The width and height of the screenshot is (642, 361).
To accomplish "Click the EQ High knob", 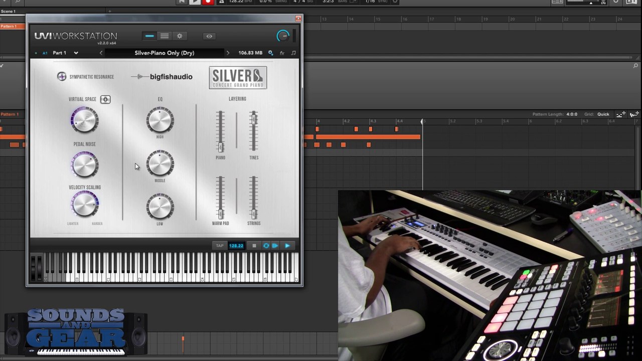I will point(160,120).
